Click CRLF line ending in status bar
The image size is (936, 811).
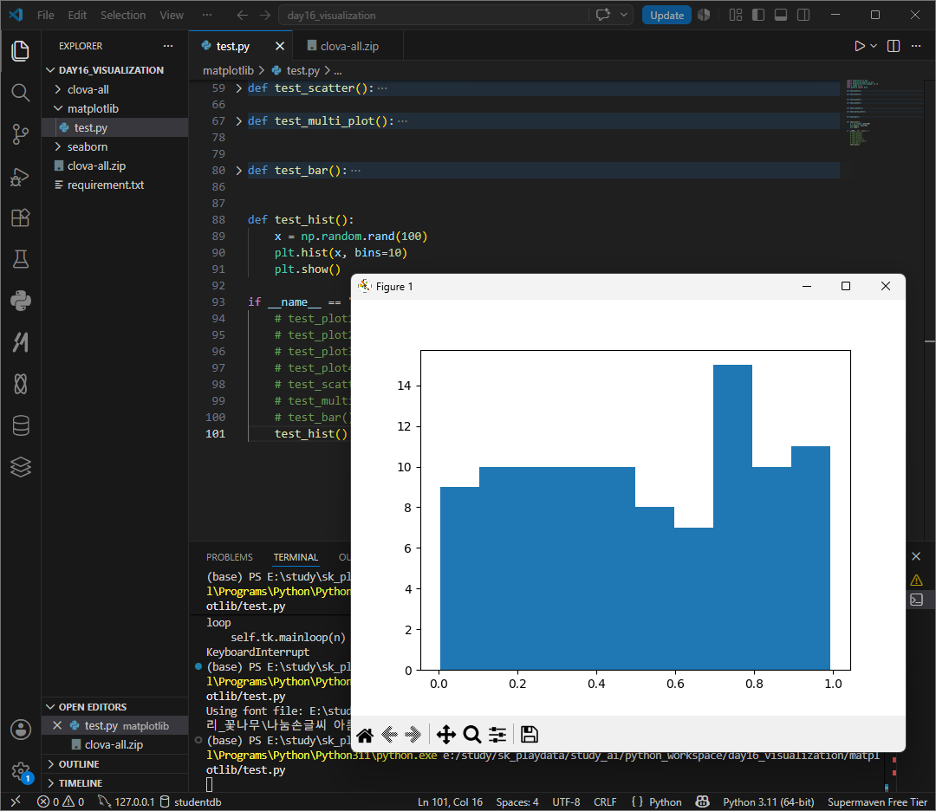point(605,801)
